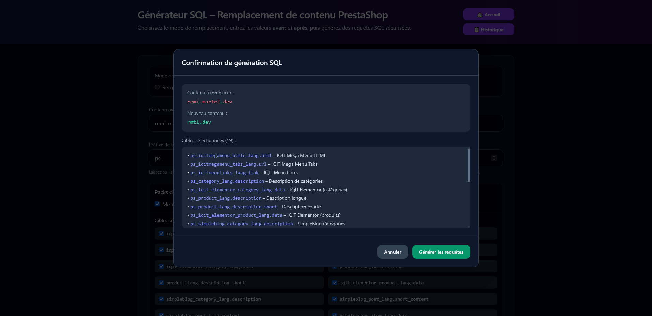The height and width of the screenshot is (316, 652).
Task: Click the rmtl.dev new content text
Action: click(x=199, y=122)
